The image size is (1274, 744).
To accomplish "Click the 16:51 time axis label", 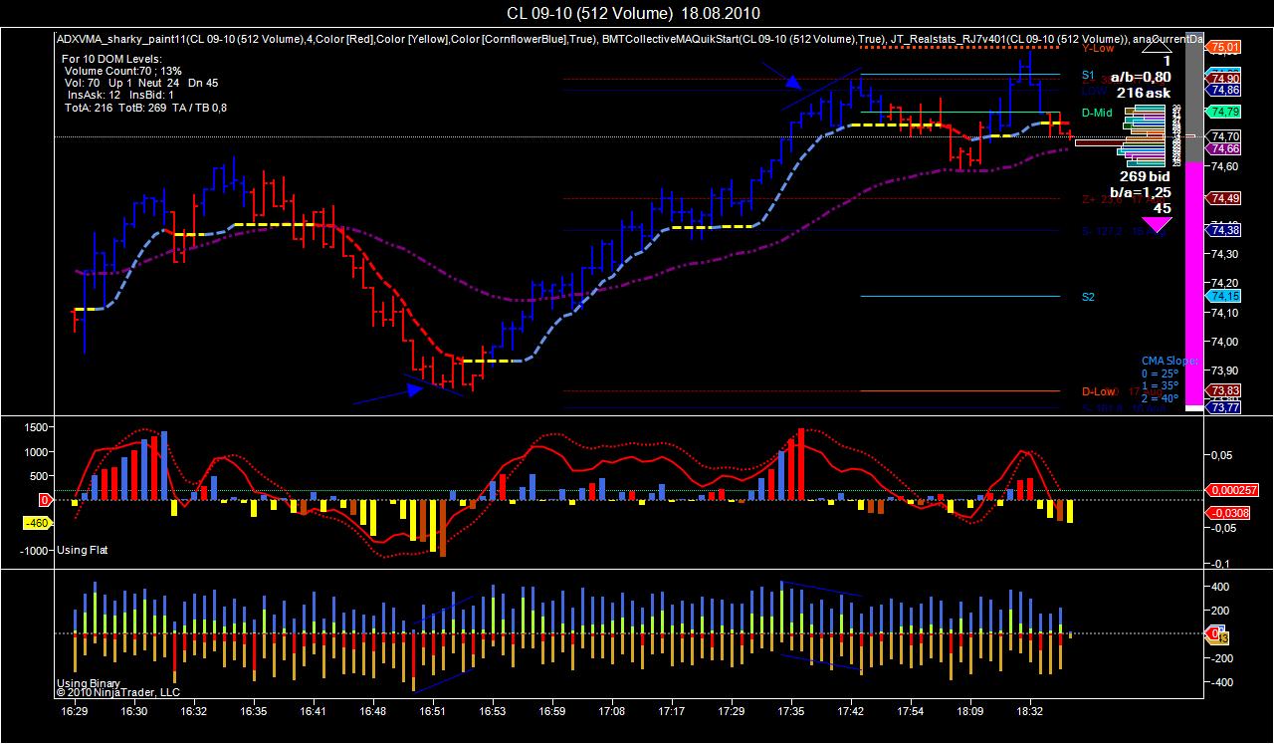I will [433, 712].
